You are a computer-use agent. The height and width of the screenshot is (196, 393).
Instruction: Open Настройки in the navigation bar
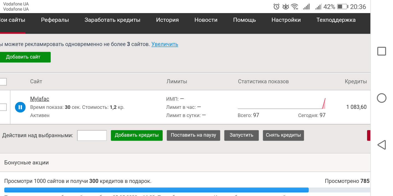[x=286, y=20]
